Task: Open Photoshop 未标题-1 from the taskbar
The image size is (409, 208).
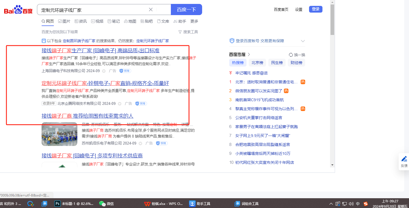Action: 74,204
